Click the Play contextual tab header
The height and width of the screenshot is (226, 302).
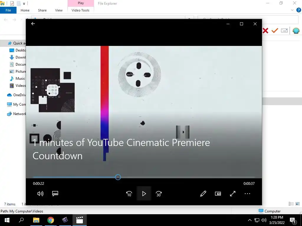tap(81, 3)
